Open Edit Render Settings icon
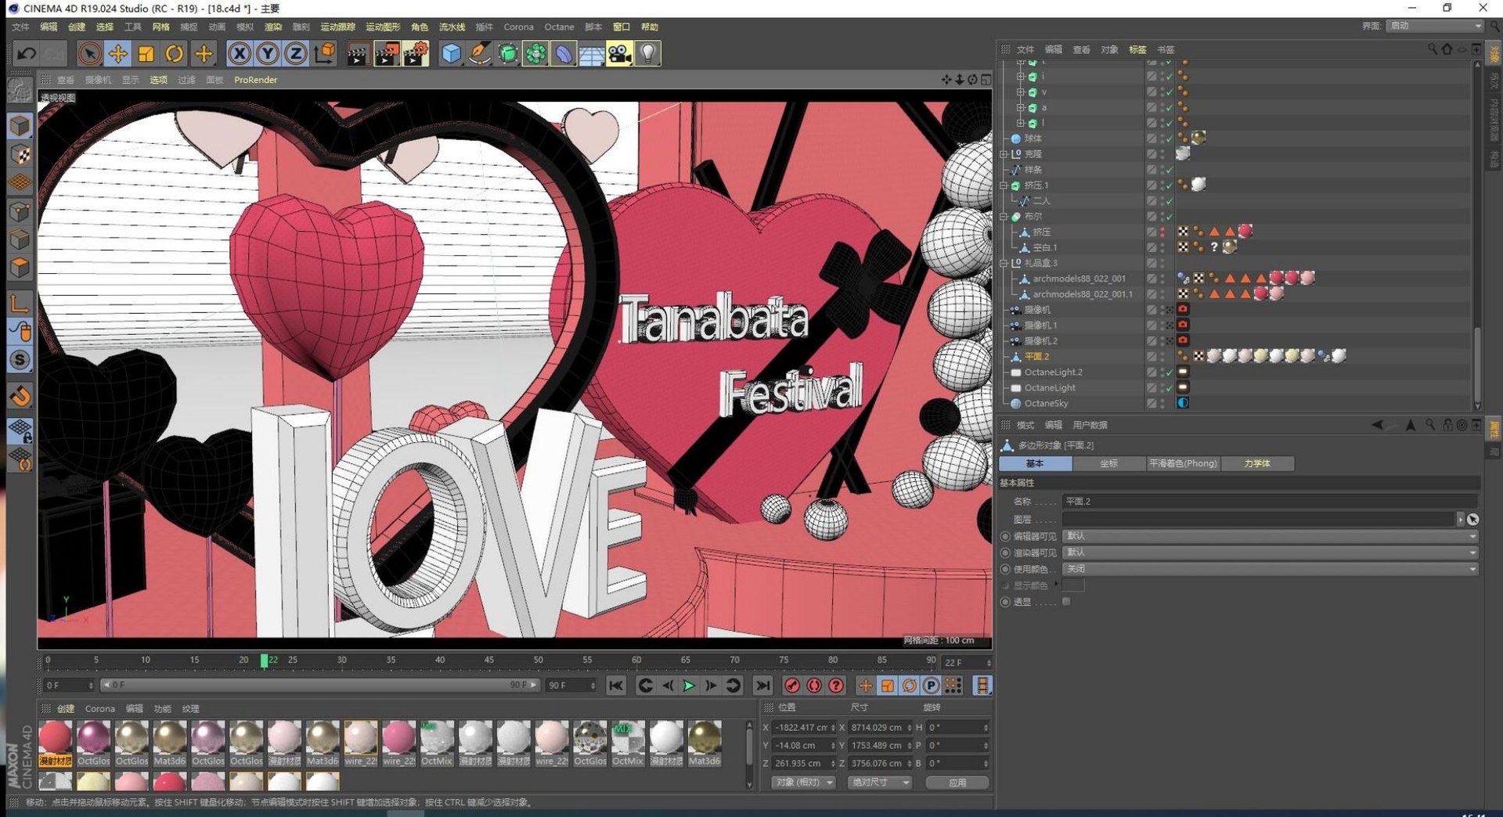 point(416,54)
